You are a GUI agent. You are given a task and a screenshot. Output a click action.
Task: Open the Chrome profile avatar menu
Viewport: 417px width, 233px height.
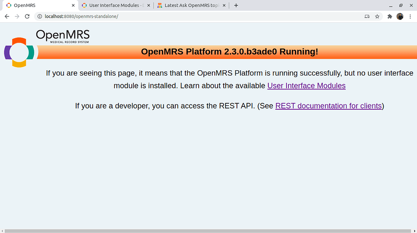click(400, 16)
